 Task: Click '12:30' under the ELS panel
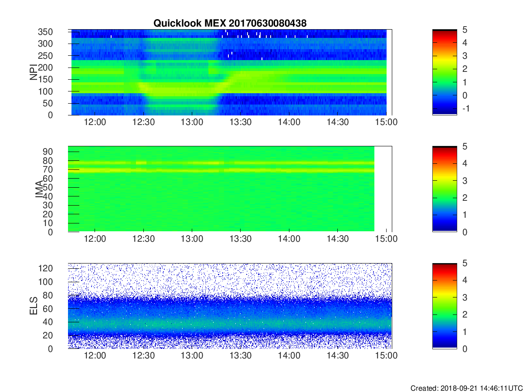tap(143, 356)
